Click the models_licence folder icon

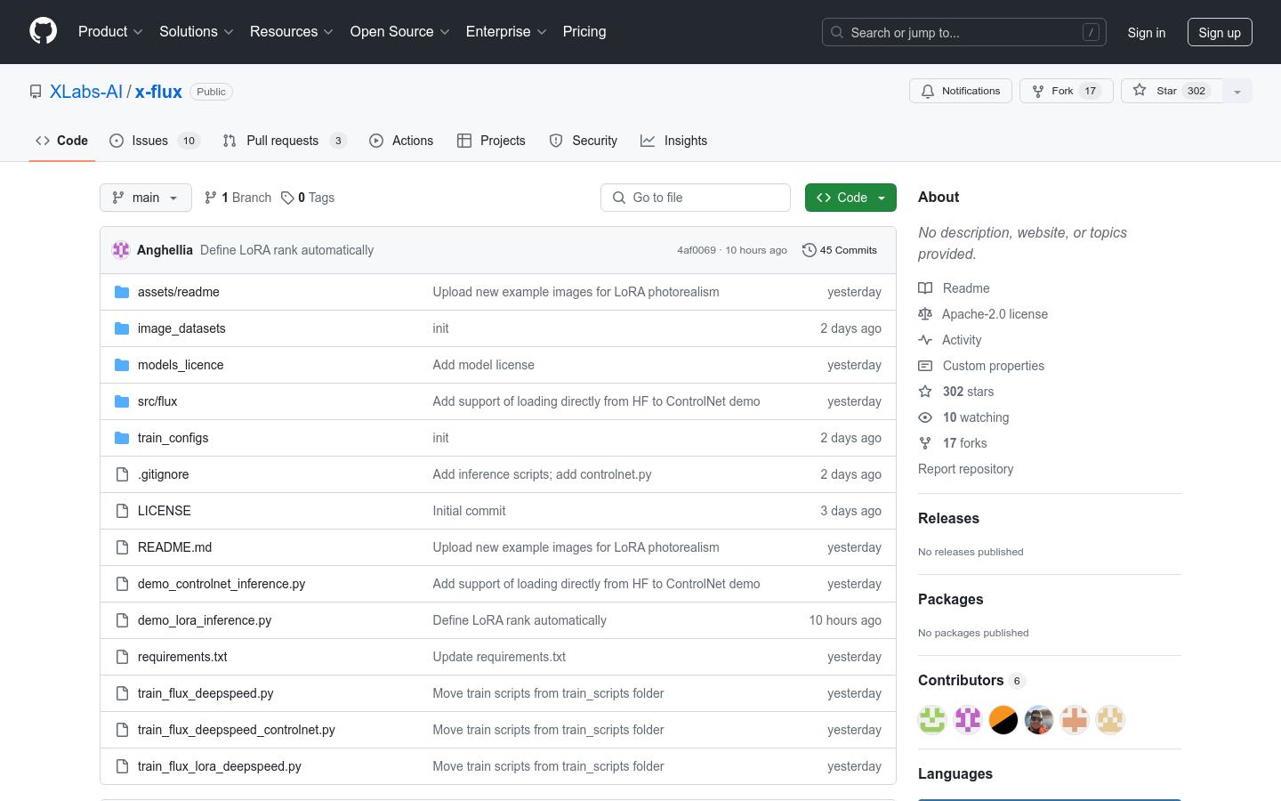(122, 365)
